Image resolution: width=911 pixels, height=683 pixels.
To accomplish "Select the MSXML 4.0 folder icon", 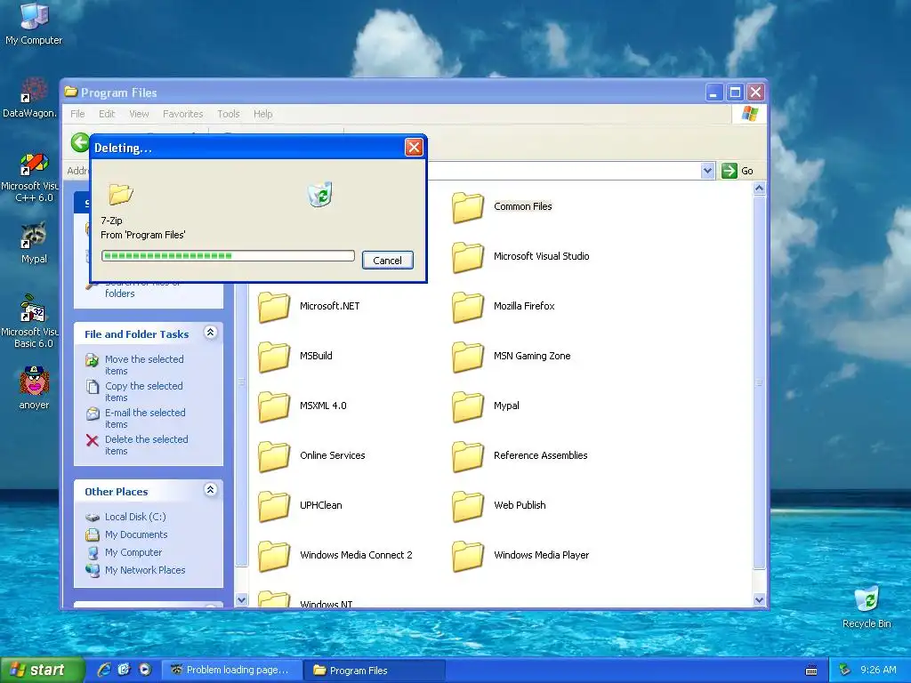I will [x=274, y=406].
